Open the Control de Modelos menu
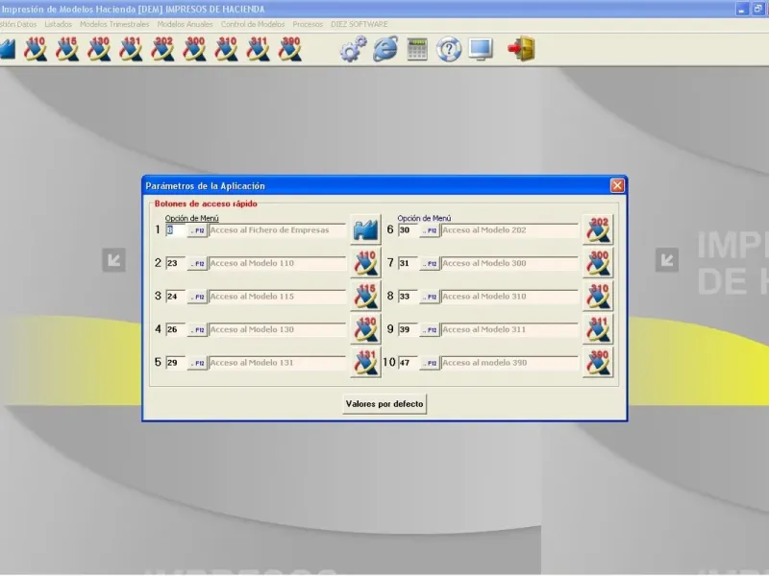The image size is (769, 576). (x=253, y=24)
